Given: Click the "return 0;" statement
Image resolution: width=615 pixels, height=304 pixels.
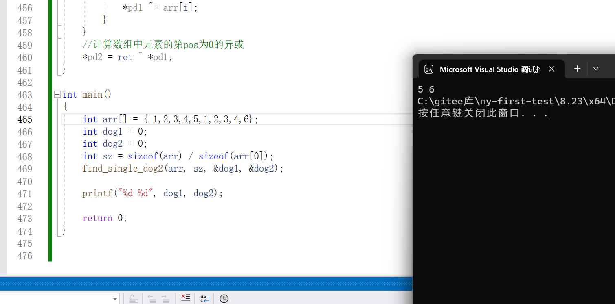Looking at the screenshot, I should click(x=105, y=218).
